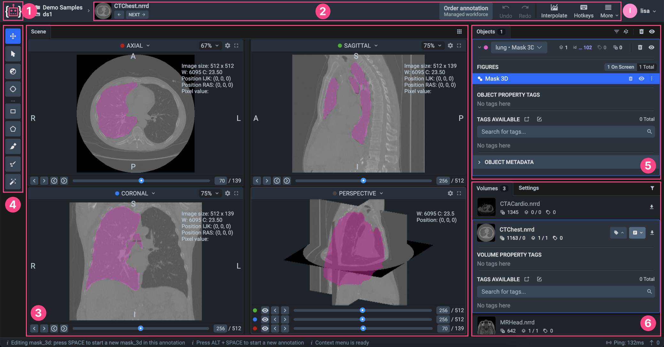Click the Order annotation button
The width and height of the screenshot is (664, 347).
466,11
